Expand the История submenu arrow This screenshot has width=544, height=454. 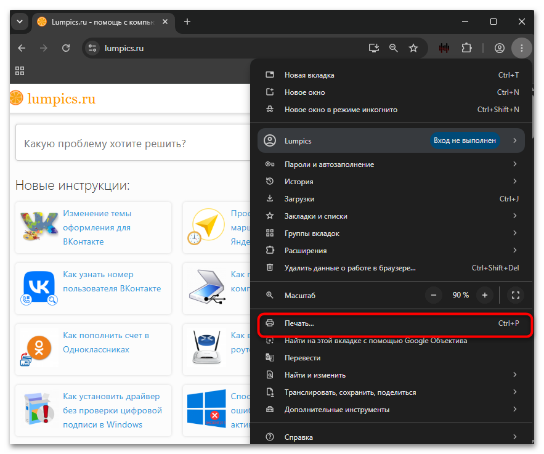click(515, 181)
